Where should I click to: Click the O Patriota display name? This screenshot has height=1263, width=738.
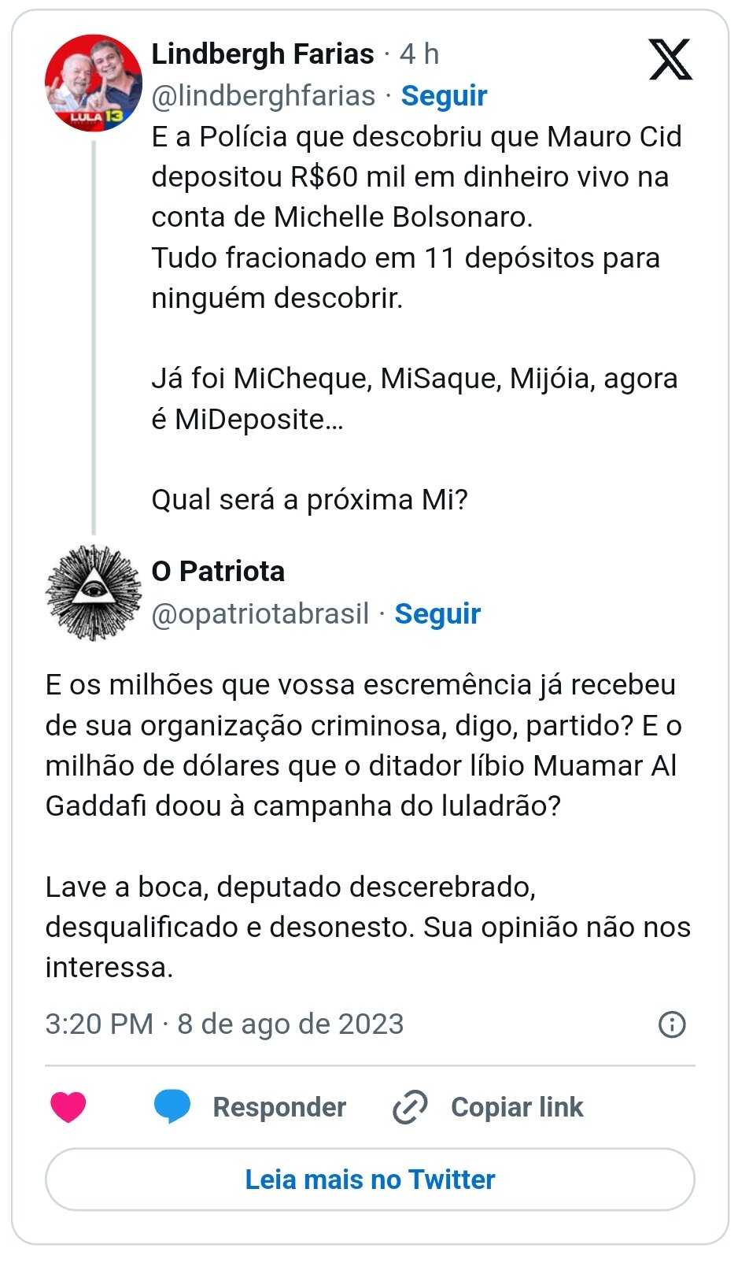coord(218,572)
